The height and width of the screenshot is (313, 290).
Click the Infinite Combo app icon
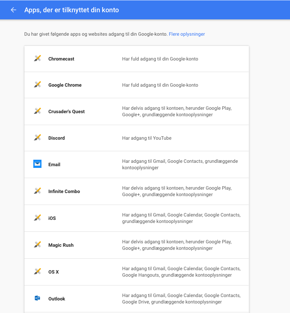[37, 191]
